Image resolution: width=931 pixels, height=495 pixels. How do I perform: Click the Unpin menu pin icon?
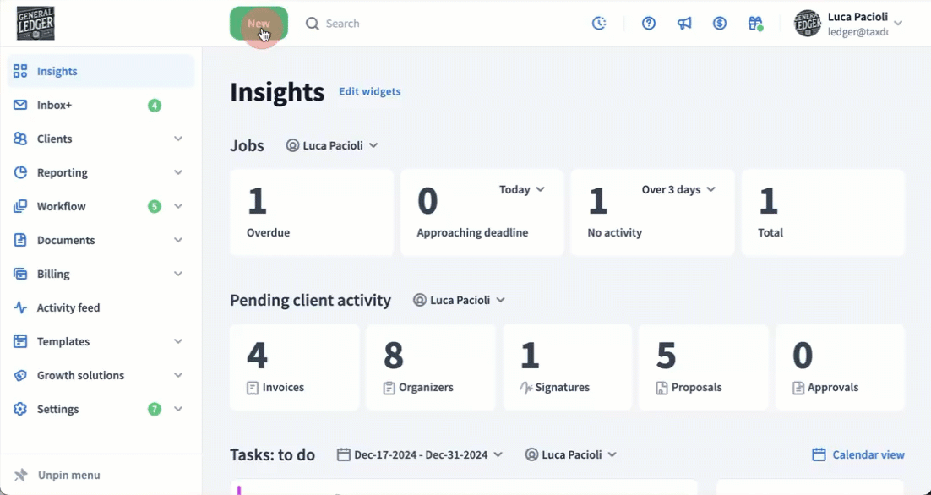point(21,475)
